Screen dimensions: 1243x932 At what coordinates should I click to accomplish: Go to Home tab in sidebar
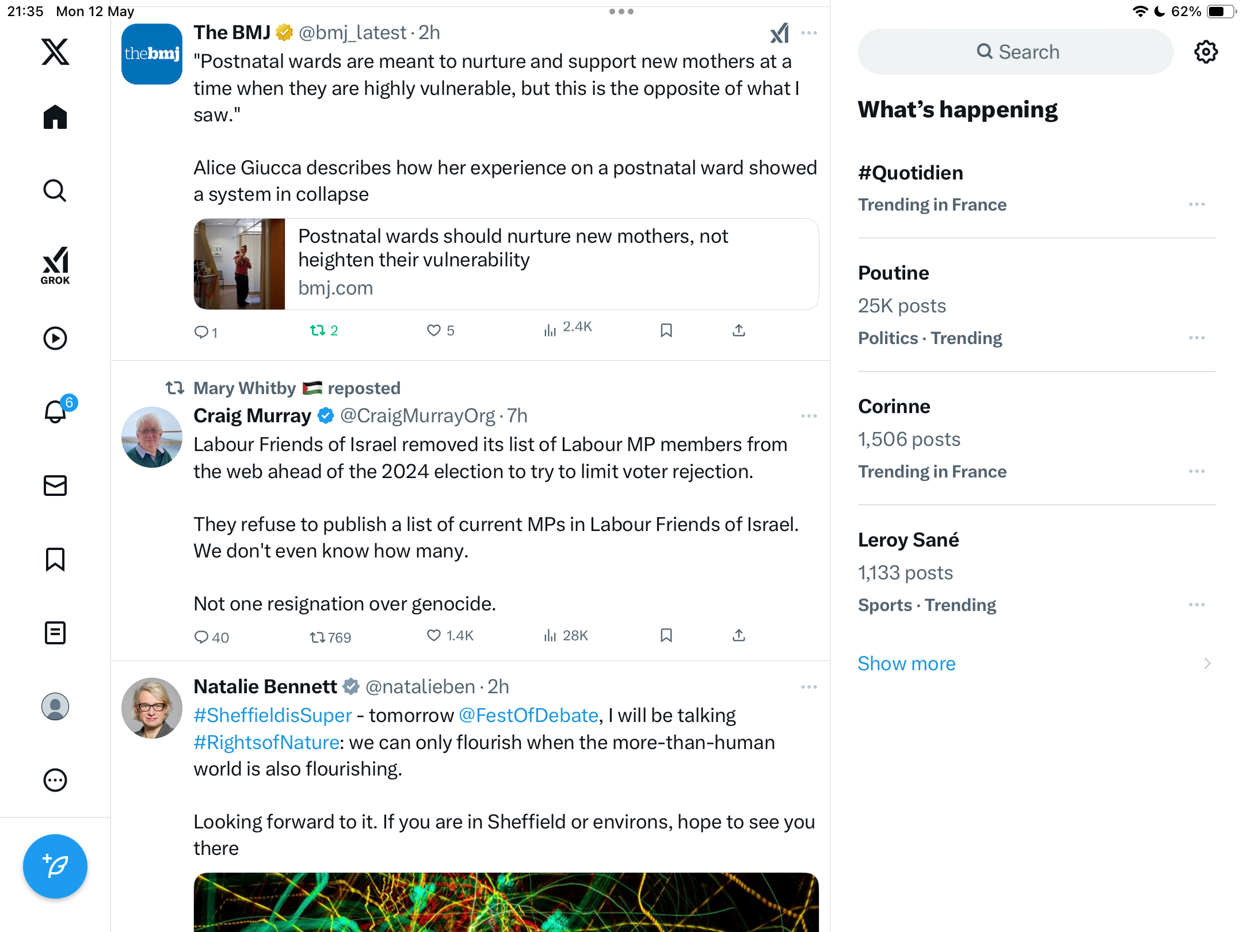55,117
